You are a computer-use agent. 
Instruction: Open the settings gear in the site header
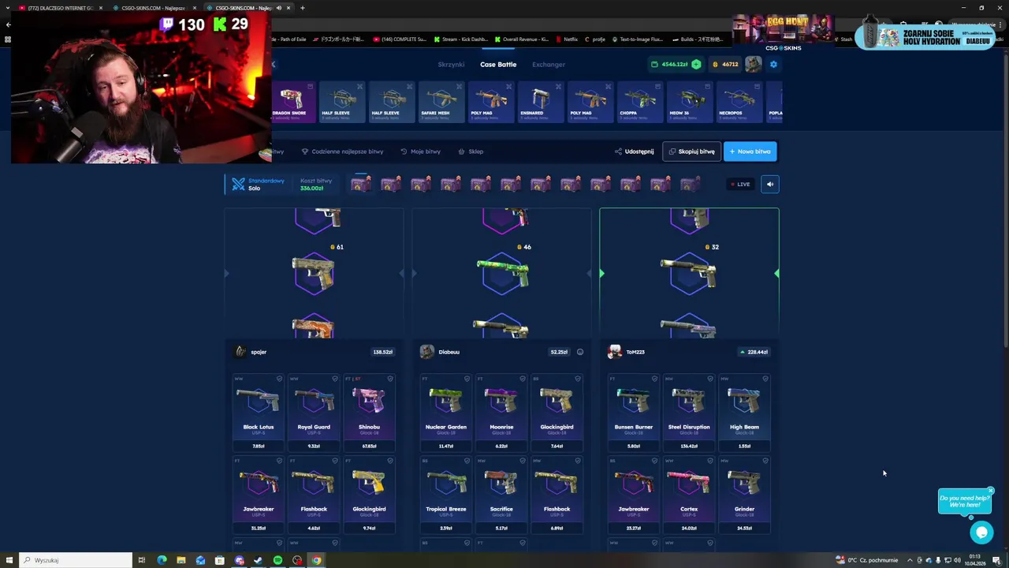click(773, 64)
